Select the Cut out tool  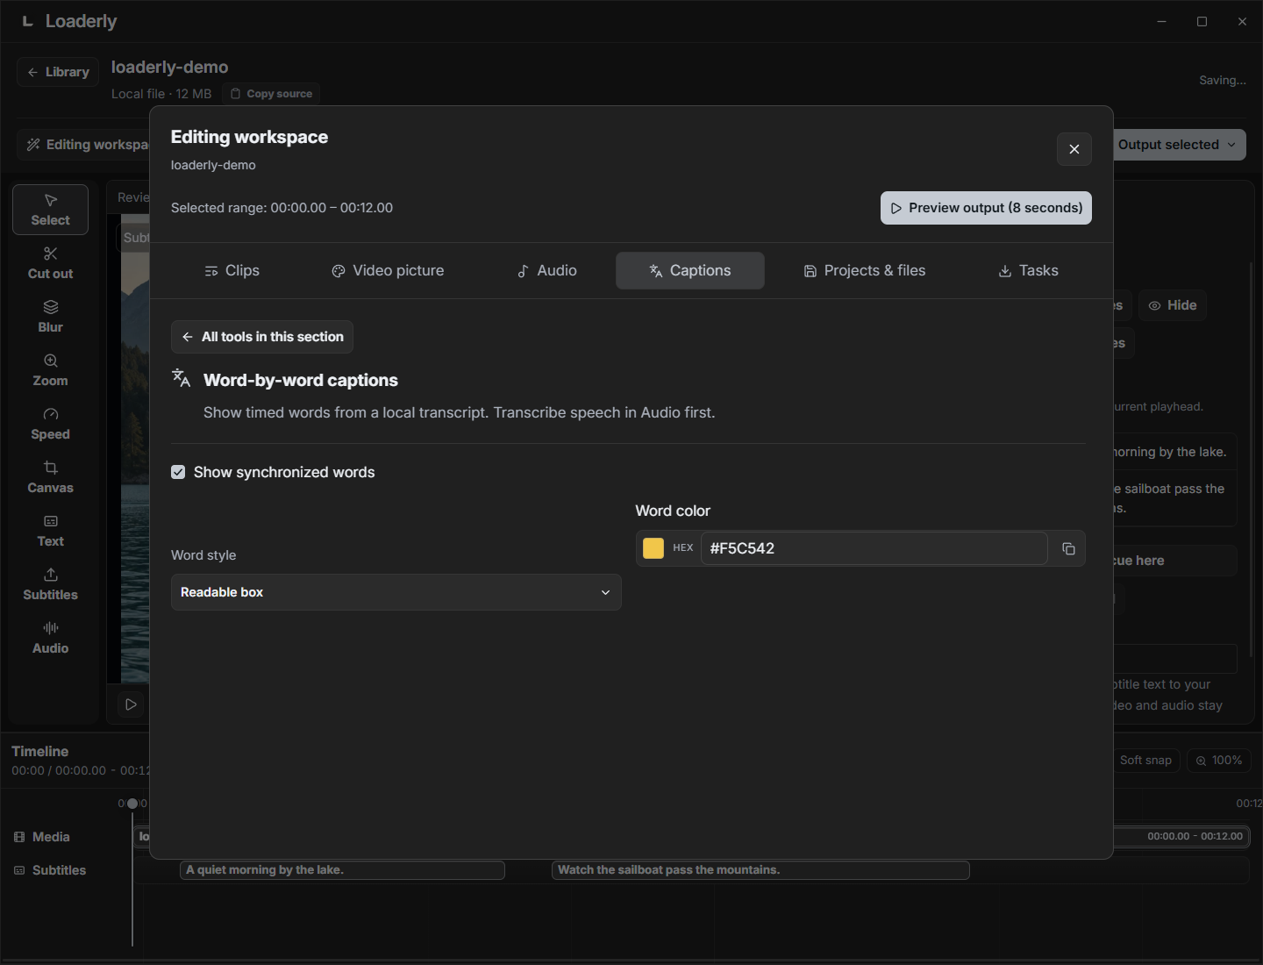(50, 263)
